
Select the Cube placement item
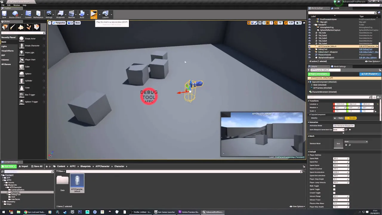[31, 67]
